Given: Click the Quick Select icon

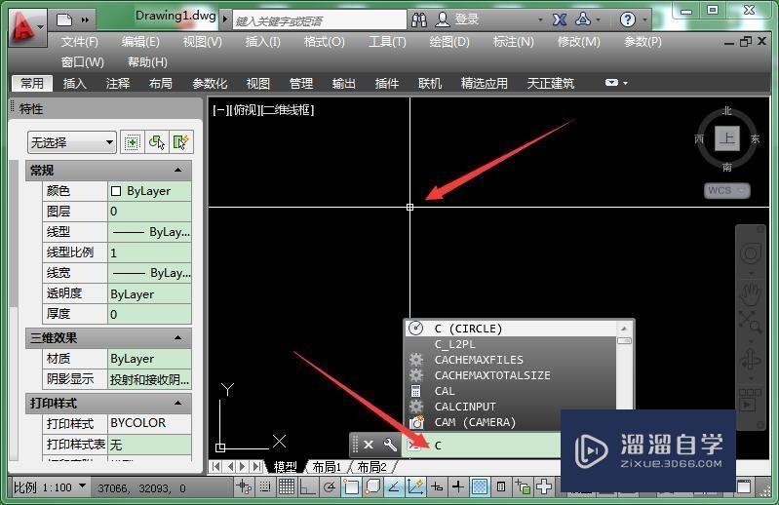Looking at the screenshot, I should pos(180,143).
